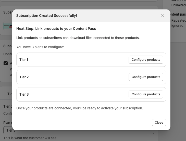
Task: Select the subscription product thumbnail image
Action: pos(8,26)
